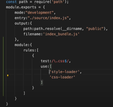Click the highlighted opening bracket after use:
Screen dimensions: 113x107
(50, 67)
